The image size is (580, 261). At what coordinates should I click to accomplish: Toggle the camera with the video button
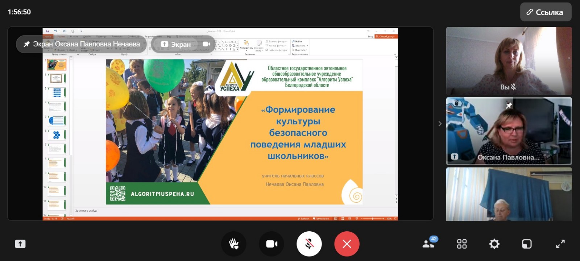272,244
